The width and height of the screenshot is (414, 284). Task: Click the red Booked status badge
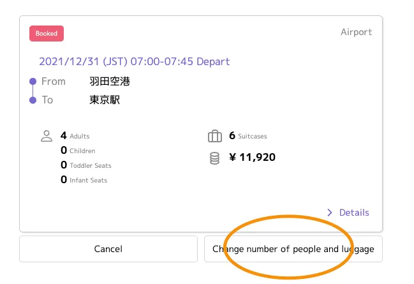click(47, 33)
